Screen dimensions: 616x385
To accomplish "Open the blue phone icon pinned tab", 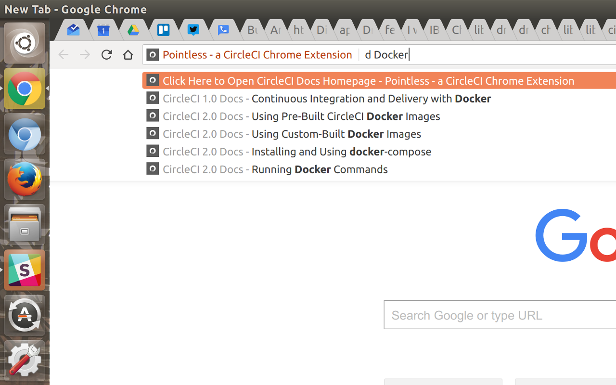I will pos(223,30).
